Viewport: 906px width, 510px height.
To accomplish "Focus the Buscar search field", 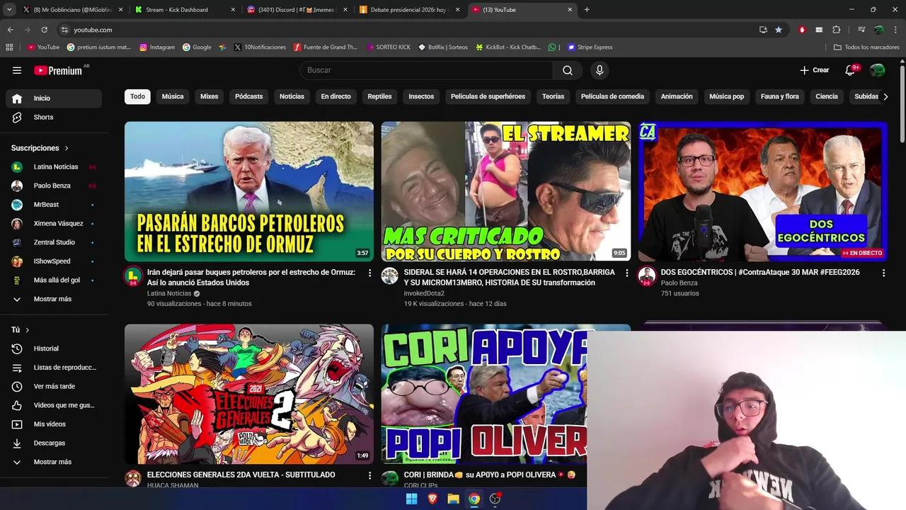I will click(427, 70).
